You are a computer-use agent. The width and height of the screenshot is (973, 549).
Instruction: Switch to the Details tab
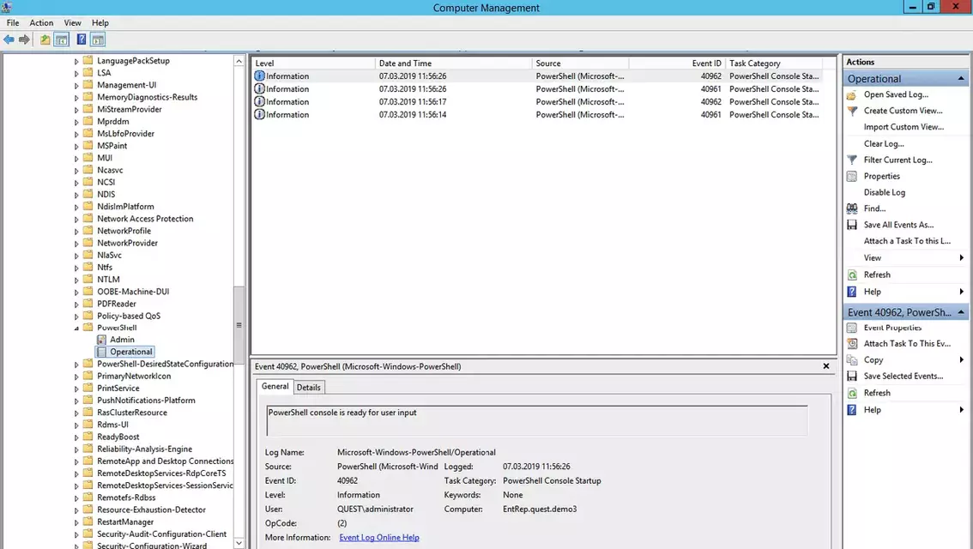click(x=308, y=387)
